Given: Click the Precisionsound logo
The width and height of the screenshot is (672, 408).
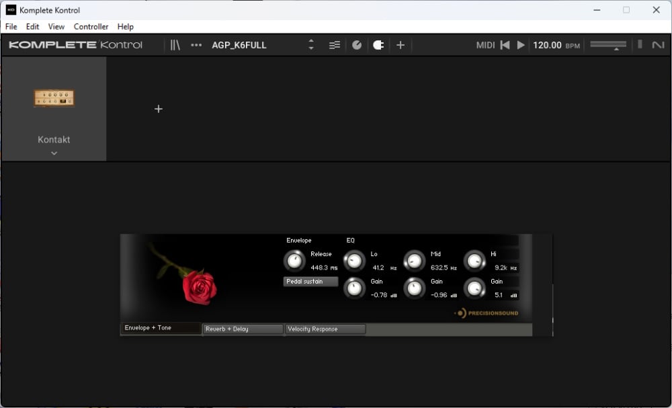Looking at the screenshot, I should (487, 313).
